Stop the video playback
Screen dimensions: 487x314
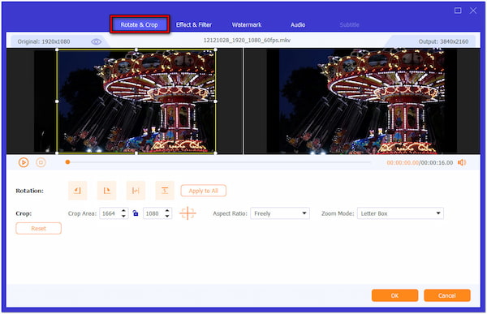pos(41,162)
